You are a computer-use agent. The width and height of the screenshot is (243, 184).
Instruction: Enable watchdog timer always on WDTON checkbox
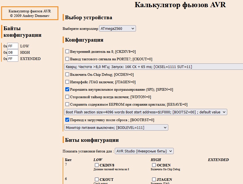click(67, 97)
